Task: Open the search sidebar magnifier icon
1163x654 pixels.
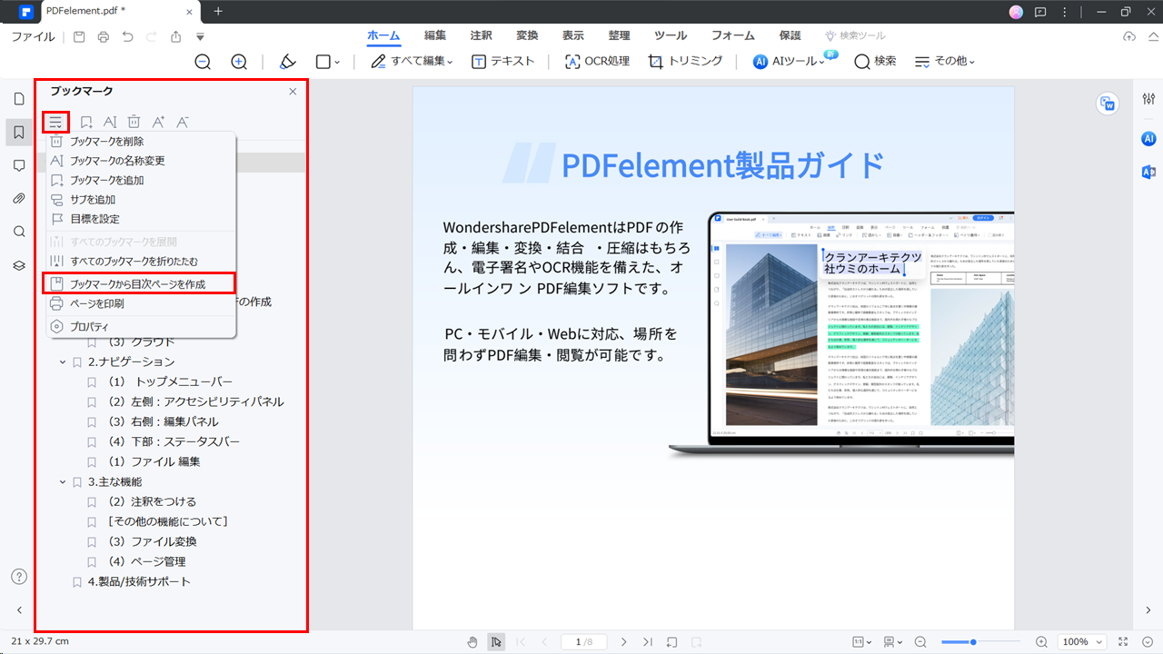Action: tap(18, 232)
